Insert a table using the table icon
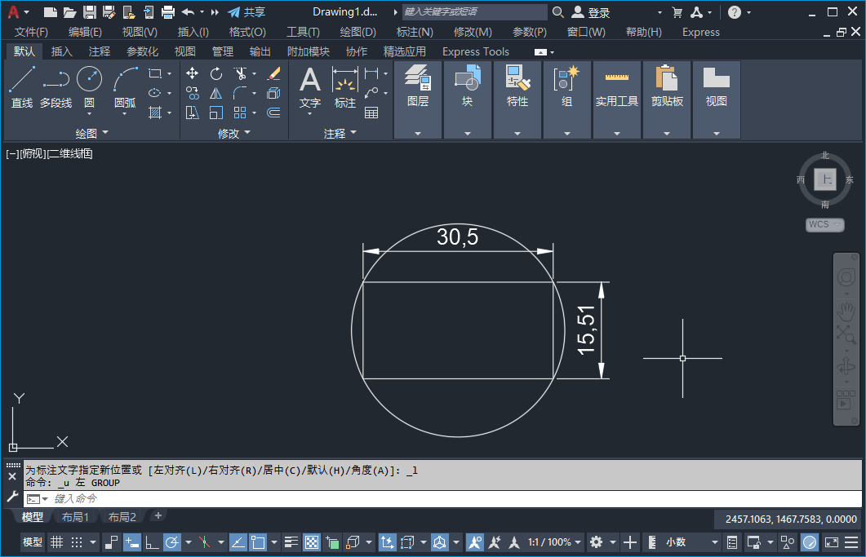Screen dimensions: 866x557 371,113
